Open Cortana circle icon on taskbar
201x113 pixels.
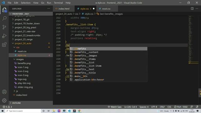(x=43, y=111)
